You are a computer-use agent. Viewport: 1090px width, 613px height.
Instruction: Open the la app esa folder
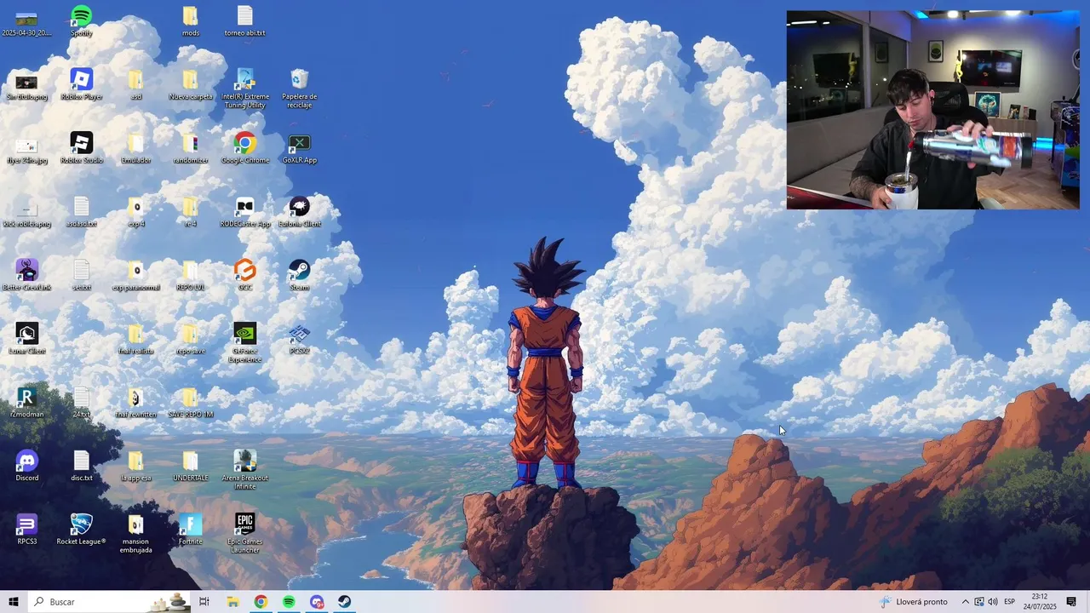[x=136, y=466]
